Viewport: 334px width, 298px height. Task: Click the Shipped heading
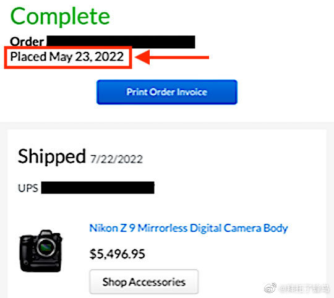pyautogui.click(x=52, y=156)
